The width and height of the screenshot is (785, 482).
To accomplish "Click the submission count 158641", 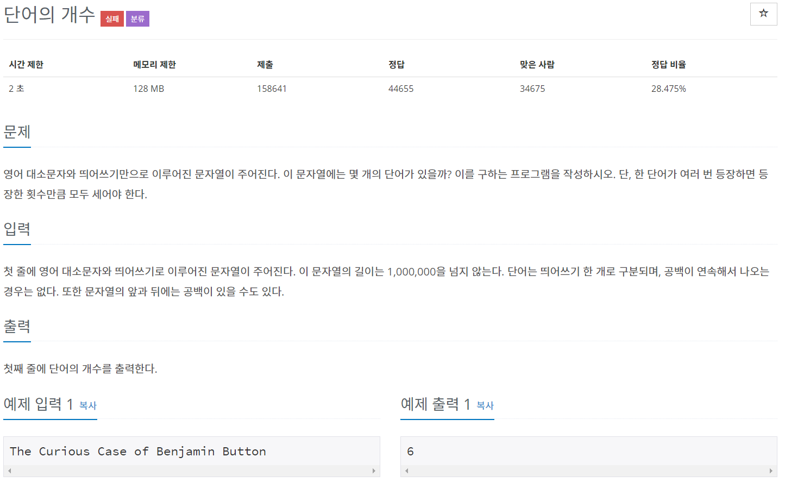I will [x=272, y=89].
